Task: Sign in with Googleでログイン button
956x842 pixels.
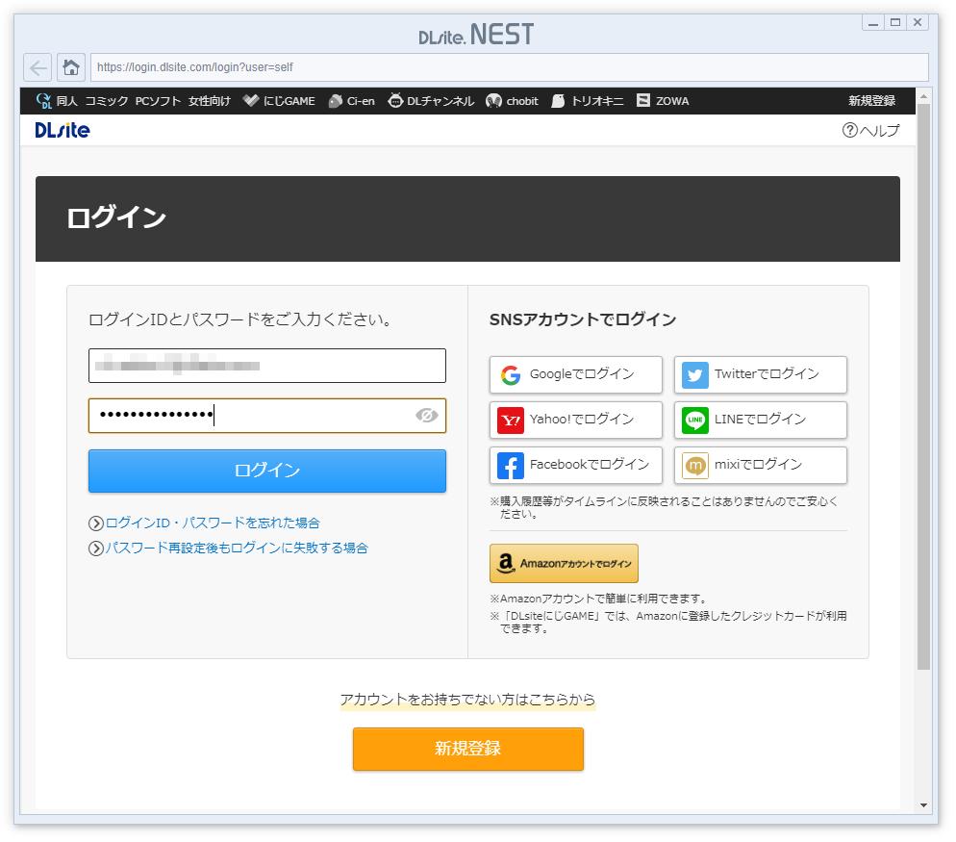Action: [x=575, y=374]
